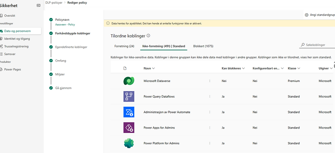
Task: Select the Power Query Dataflows name text
Action: coord(159,97)
